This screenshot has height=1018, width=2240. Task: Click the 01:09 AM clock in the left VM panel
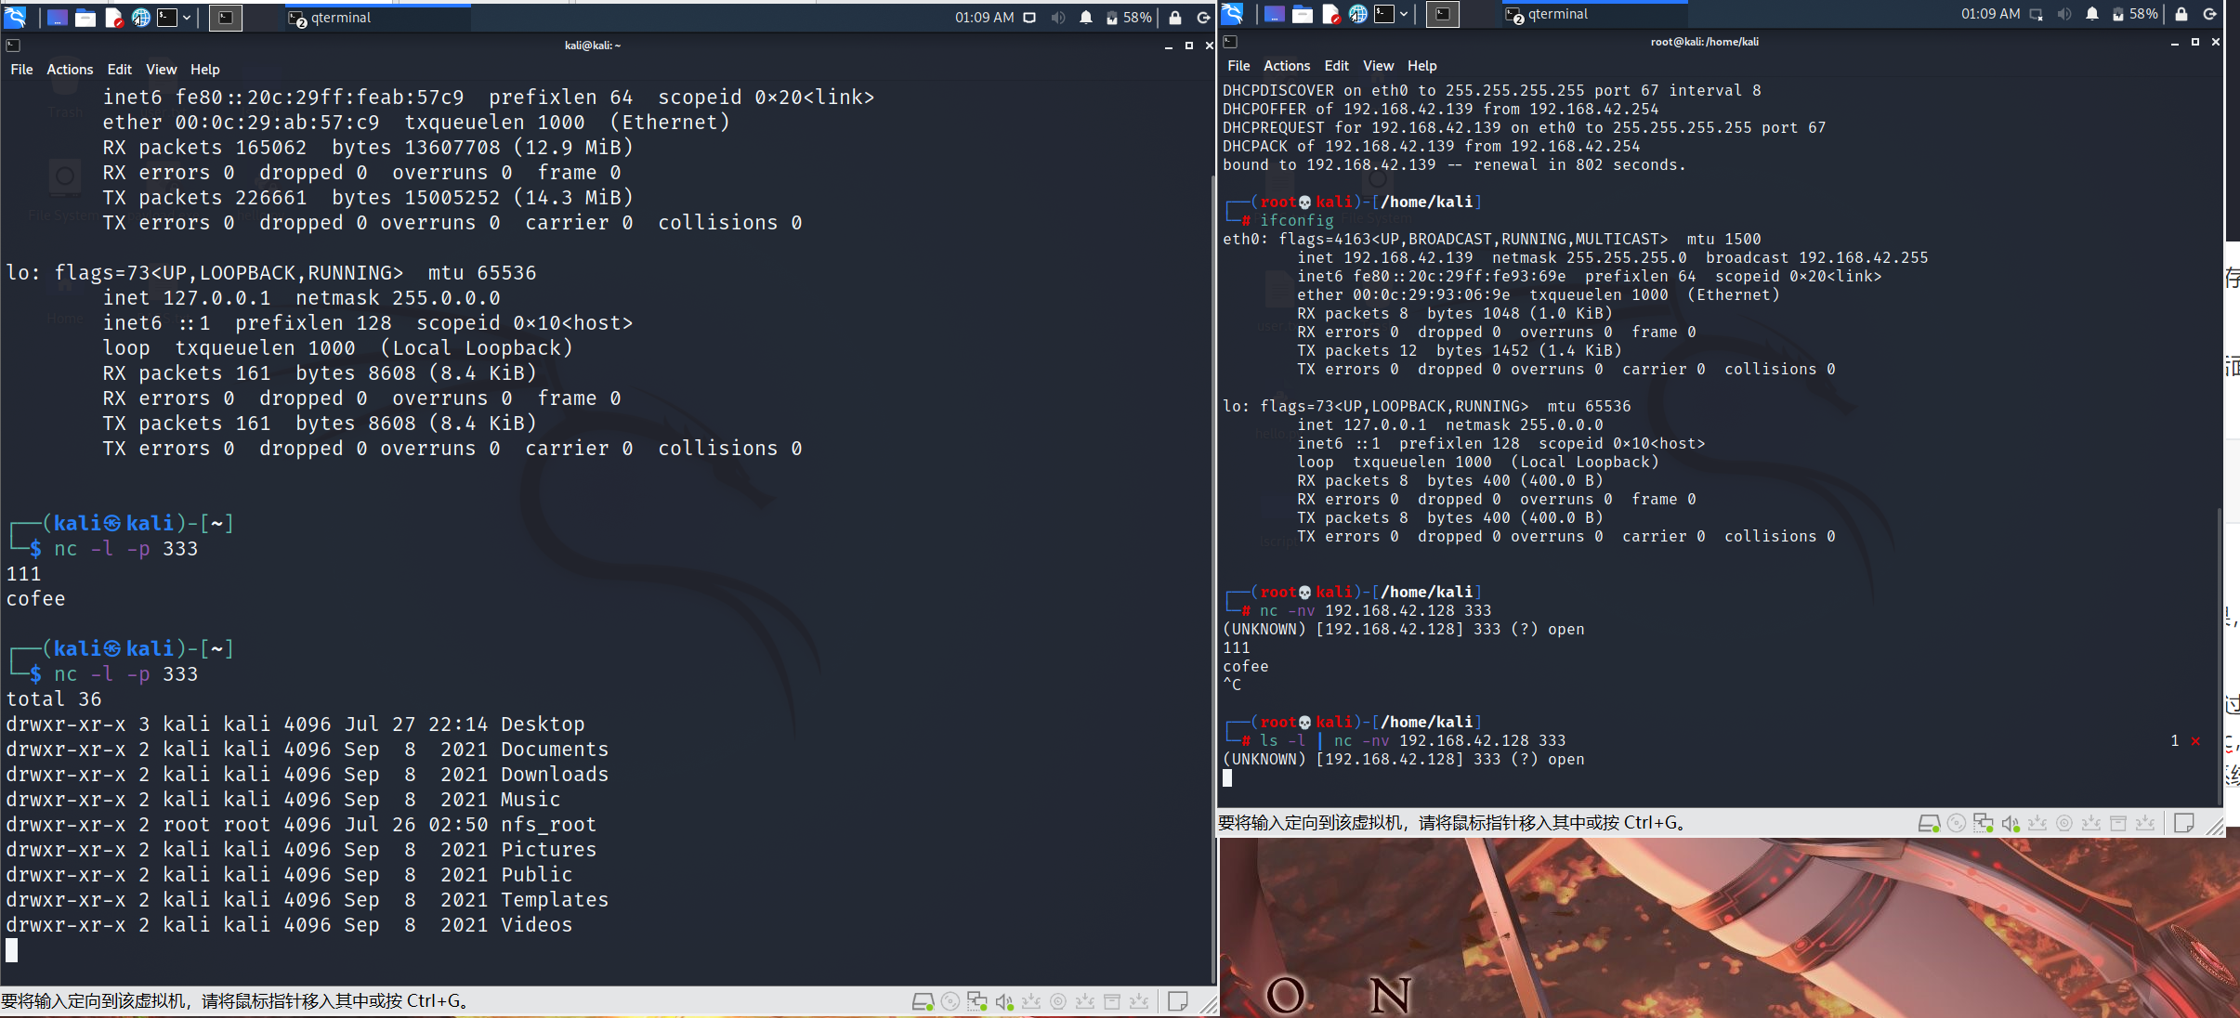984,18
